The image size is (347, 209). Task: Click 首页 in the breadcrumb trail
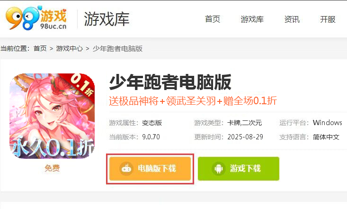(40, 48)
